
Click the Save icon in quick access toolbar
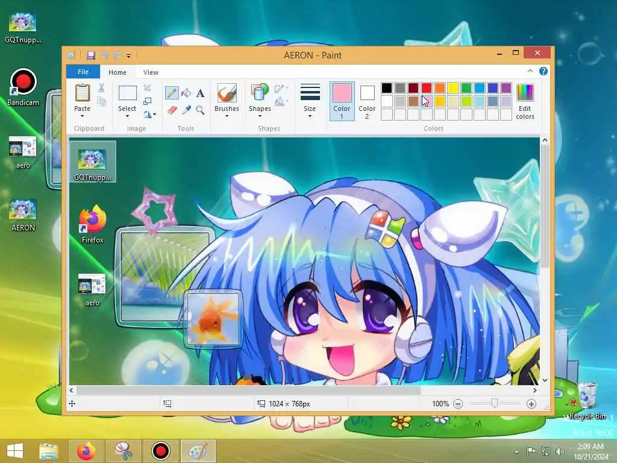91,55
